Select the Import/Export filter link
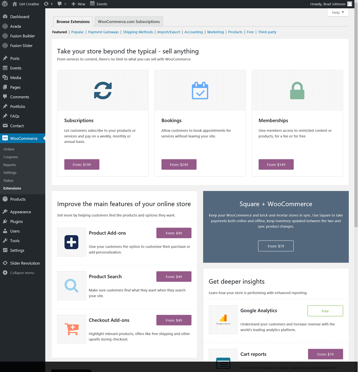This screenshot has width=358, height=372. coord(169,32)
